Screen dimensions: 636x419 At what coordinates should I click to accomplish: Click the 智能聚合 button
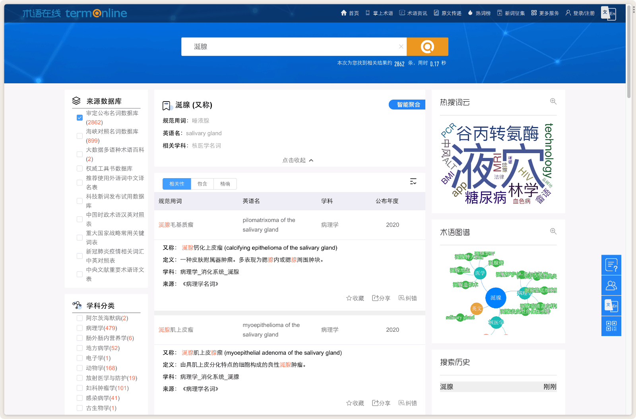pyautogui.click(x=407, y=104)
